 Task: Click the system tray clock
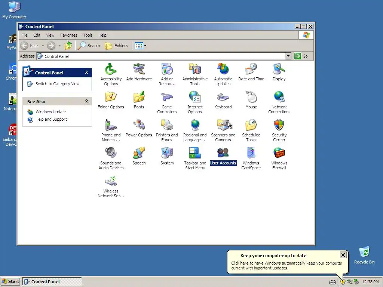[x=370, y=282]
